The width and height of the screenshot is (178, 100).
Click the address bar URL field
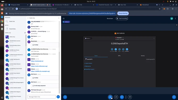88,9
